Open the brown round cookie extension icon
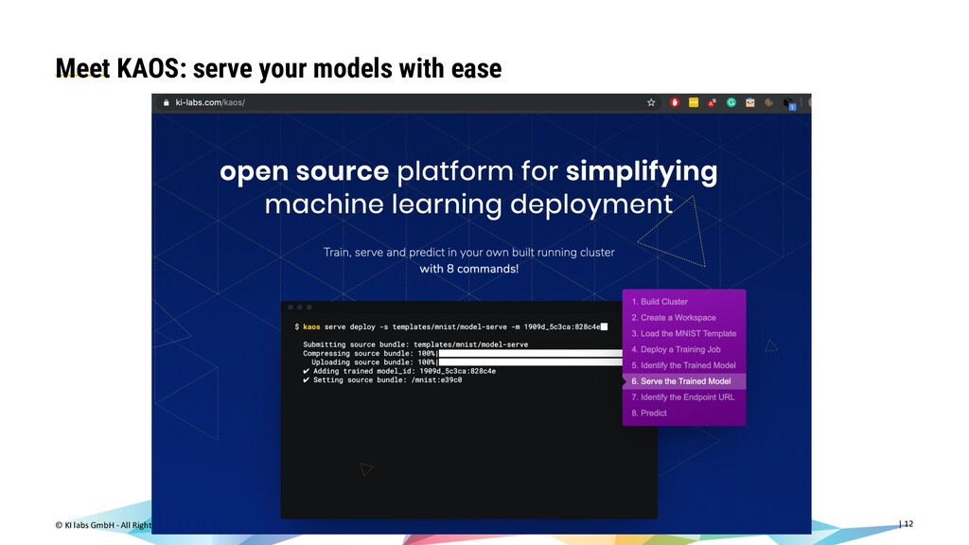This screenshot has height=545, width=969. click(x=768, y=102)
